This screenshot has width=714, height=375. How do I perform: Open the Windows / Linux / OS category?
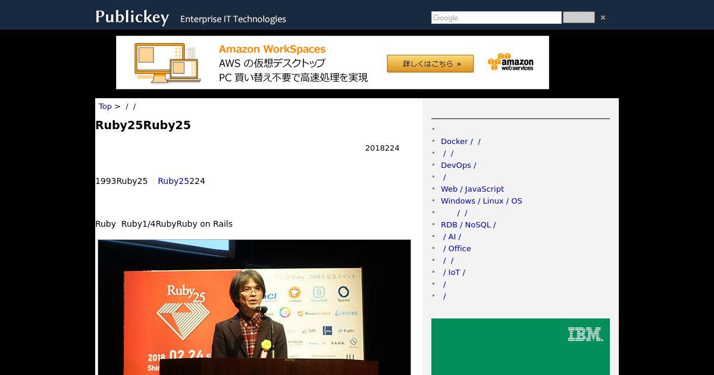point(481,201)
